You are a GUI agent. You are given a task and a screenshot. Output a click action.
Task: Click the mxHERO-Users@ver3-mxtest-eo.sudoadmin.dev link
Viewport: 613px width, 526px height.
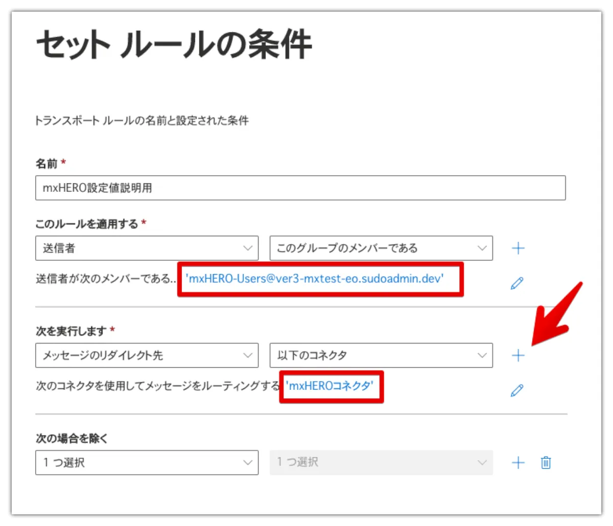point(315,279)
